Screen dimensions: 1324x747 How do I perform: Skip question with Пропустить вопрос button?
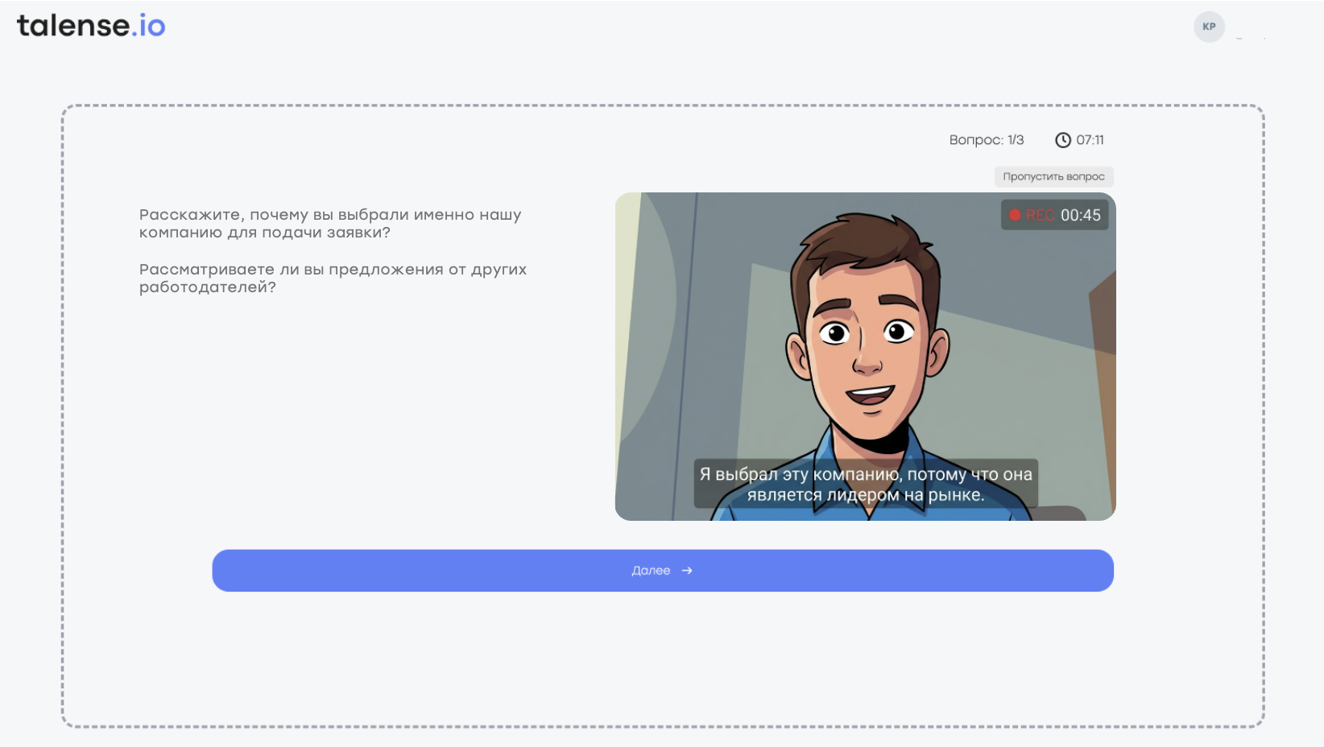1053,176
